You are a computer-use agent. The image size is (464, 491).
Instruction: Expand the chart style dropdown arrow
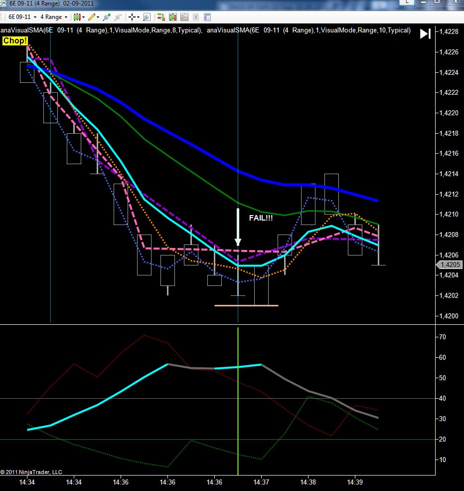84,17
